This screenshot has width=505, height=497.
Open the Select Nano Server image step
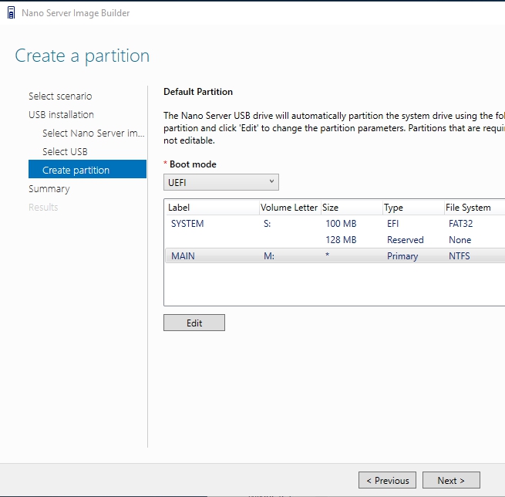(93, 133)
